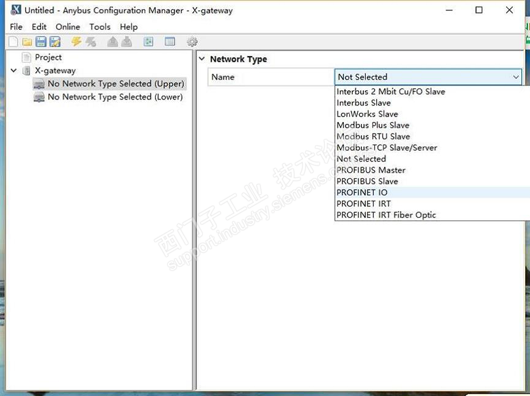
Task: Collapse the X-gateway tree node arrow
Action: (14, 71)
